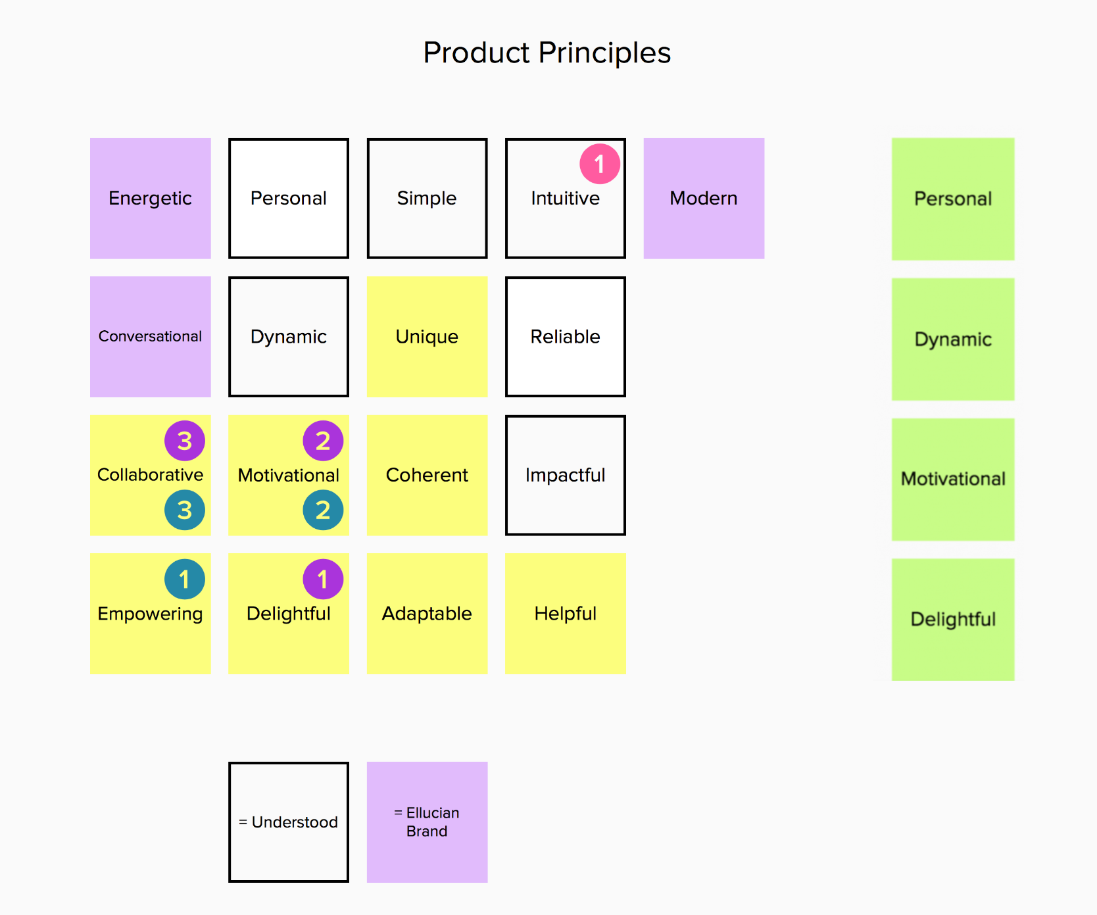
Task: Click the Conversational sticky note
Action: click(151, 337)
